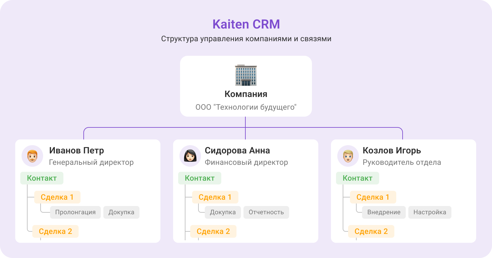Click Козлов Игорь's avatar icon

tap(347, 156)
